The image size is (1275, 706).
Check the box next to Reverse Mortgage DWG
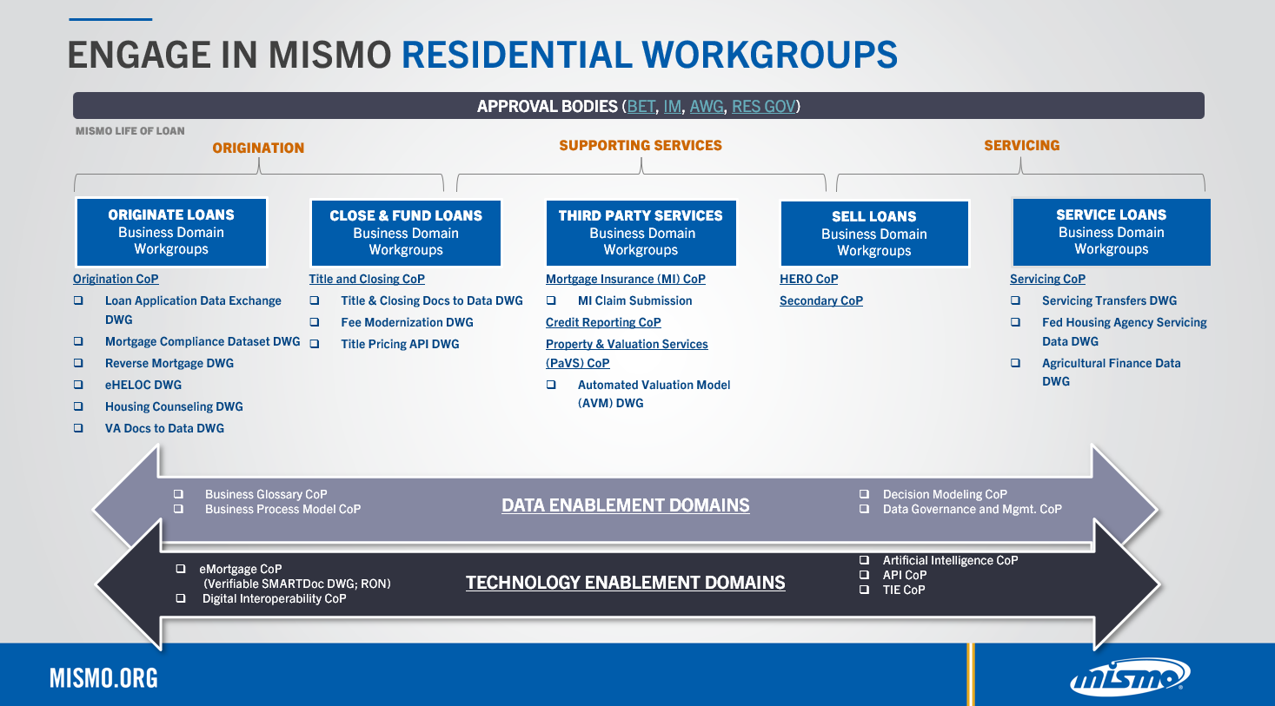pyautogui.click(x=78, y=364)
